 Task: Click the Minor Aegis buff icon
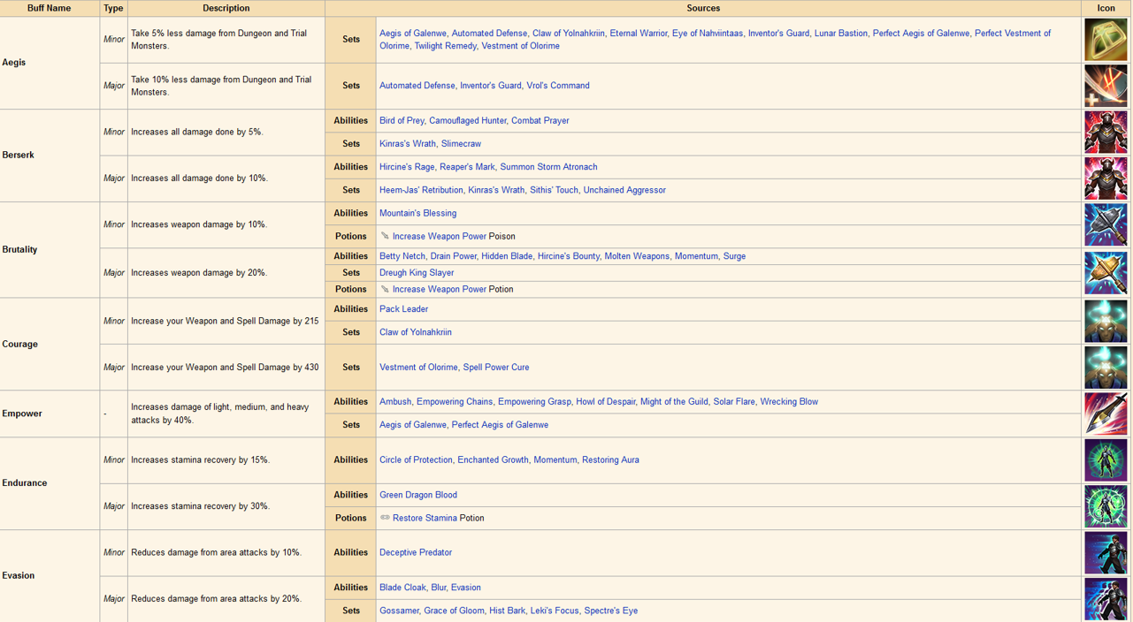point(1106,40)
